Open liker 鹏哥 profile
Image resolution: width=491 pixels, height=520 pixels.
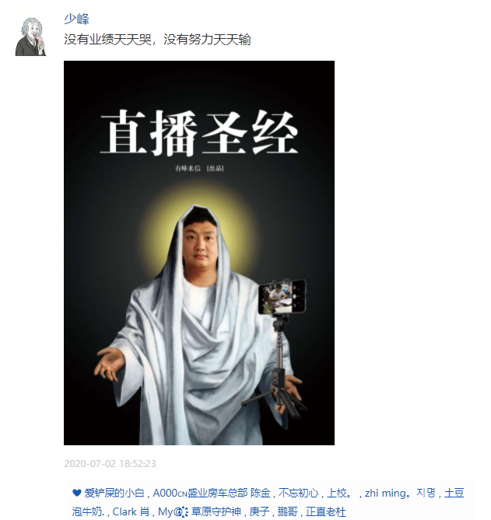287,511
